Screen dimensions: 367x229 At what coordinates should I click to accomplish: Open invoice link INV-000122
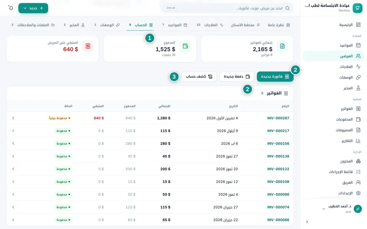click(278, 169)
